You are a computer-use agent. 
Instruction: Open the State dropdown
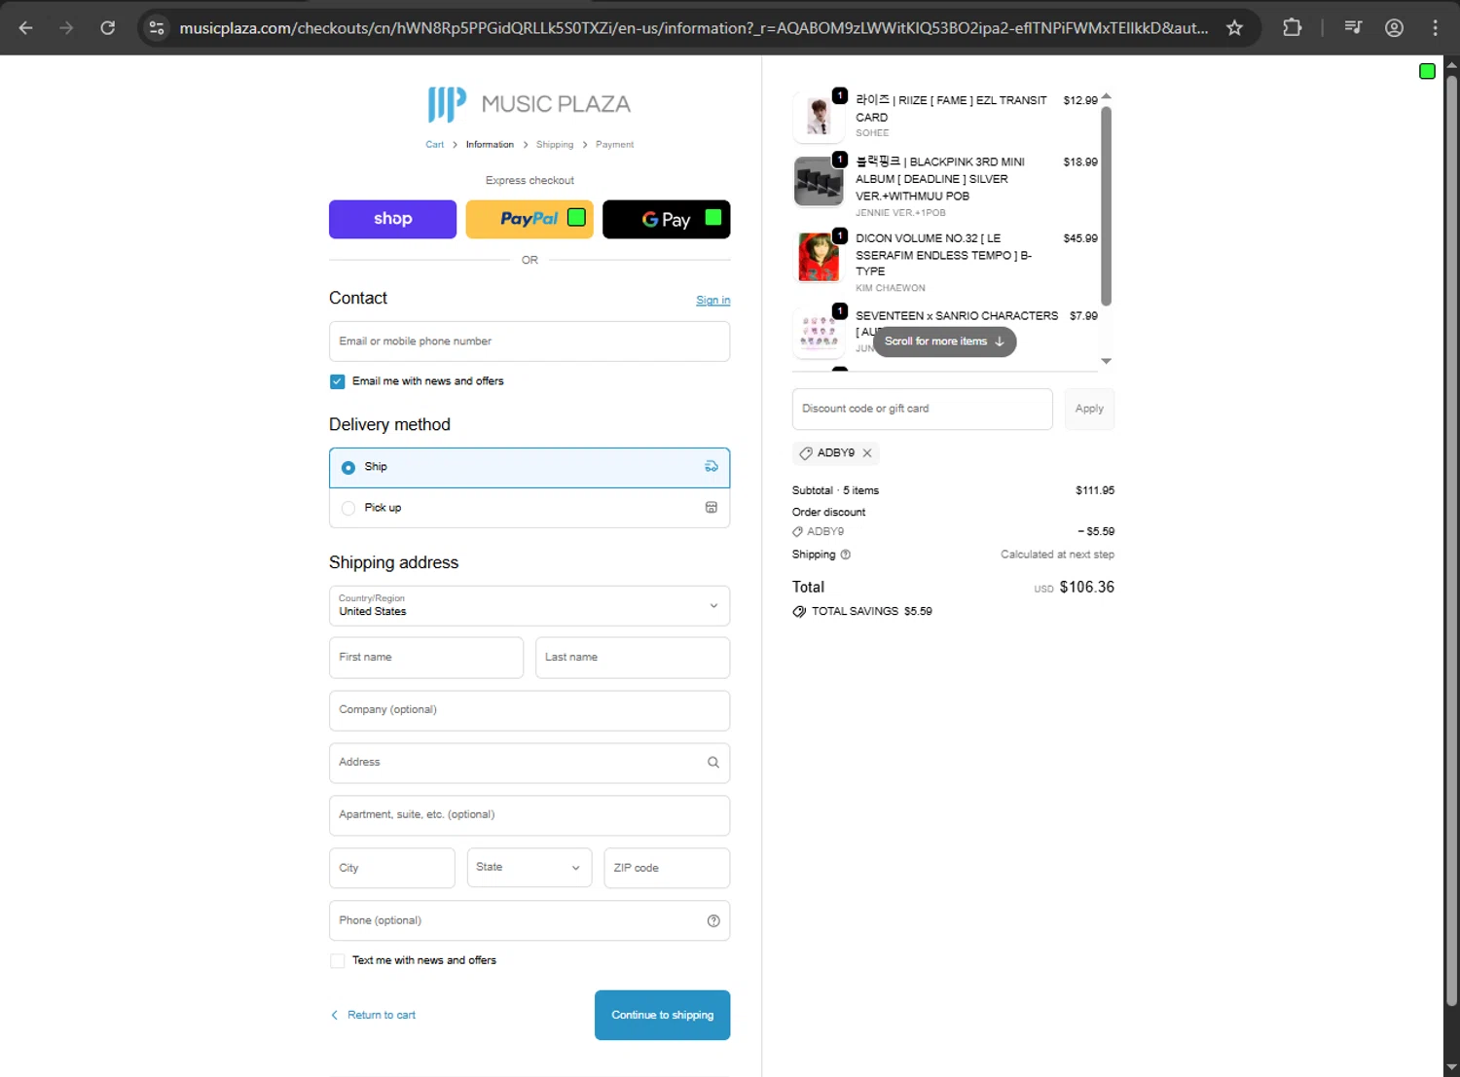pos(529,868)
